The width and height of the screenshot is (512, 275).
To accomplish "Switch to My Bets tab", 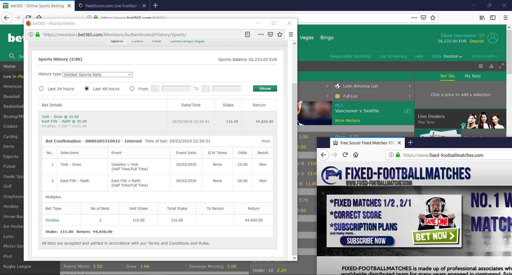I will point(473,76).
